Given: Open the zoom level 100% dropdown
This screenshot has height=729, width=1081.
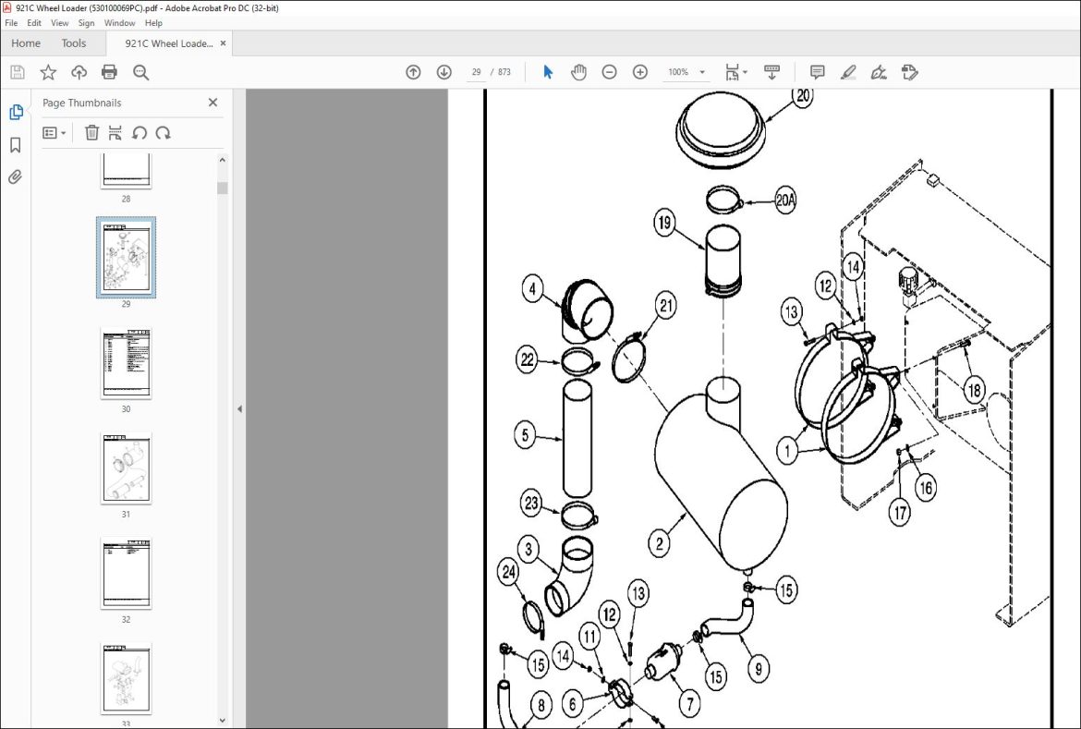Looking at the screenshot, I should pyautogui.click(x=686, y=72).
